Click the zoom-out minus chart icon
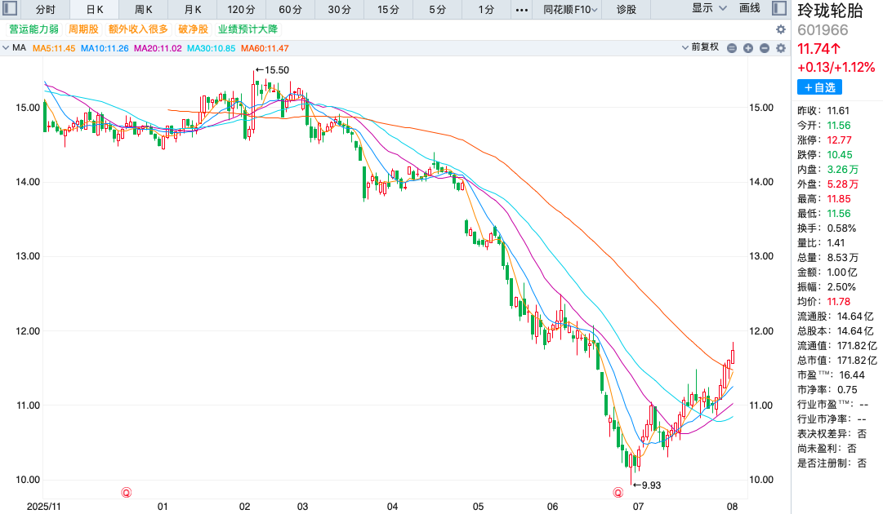The image size is (883, 514). [765, 48]
